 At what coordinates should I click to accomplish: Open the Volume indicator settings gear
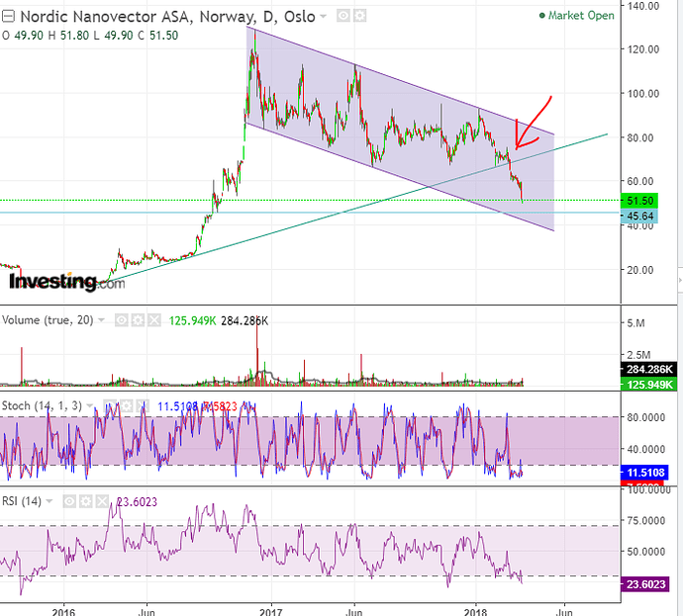tap(138, 320)
